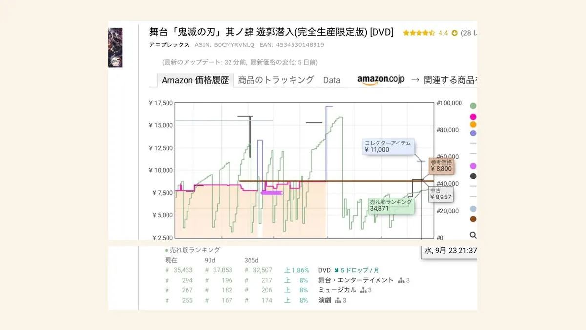Click the hierarchy icon beside 舞台・エンターテイメント
The height and width of the screenshot is (330, 586).
401,280
